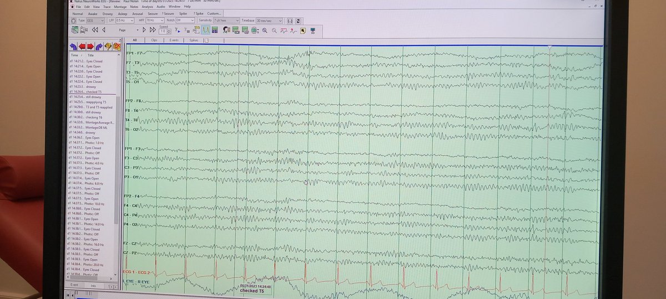Mark event as Asleep
Screen dimensions: 666x299
124,13
